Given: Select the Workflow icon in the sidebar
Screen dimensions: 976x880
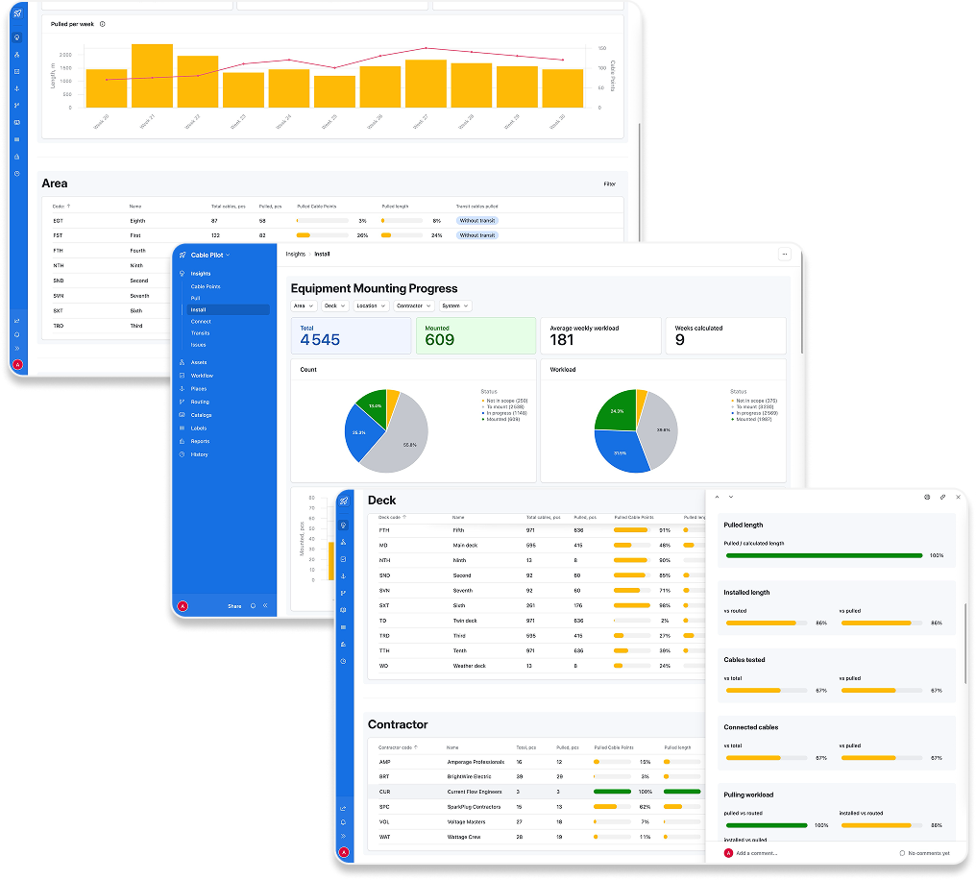Looking at the screenshot, I should click(182, 376).
